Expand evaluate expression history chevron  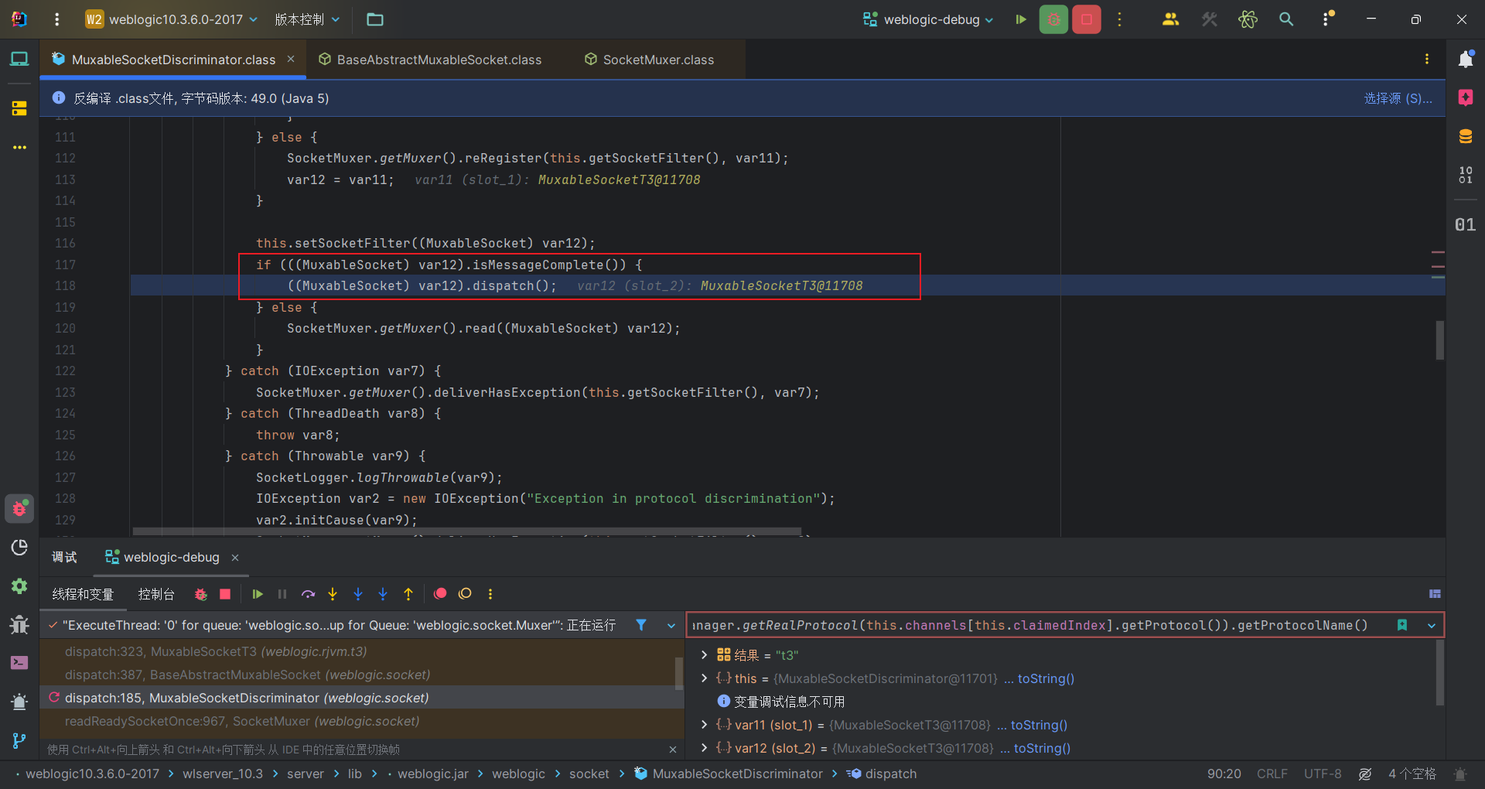(1432, 625)
